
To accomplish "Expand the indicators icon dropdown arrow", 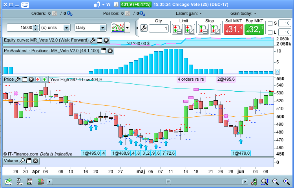I will tap(128, 28).
